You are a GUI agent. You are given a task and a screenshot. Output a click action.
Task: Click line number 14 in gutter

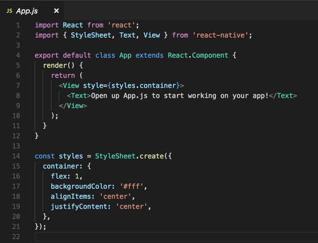click(16, 156)
